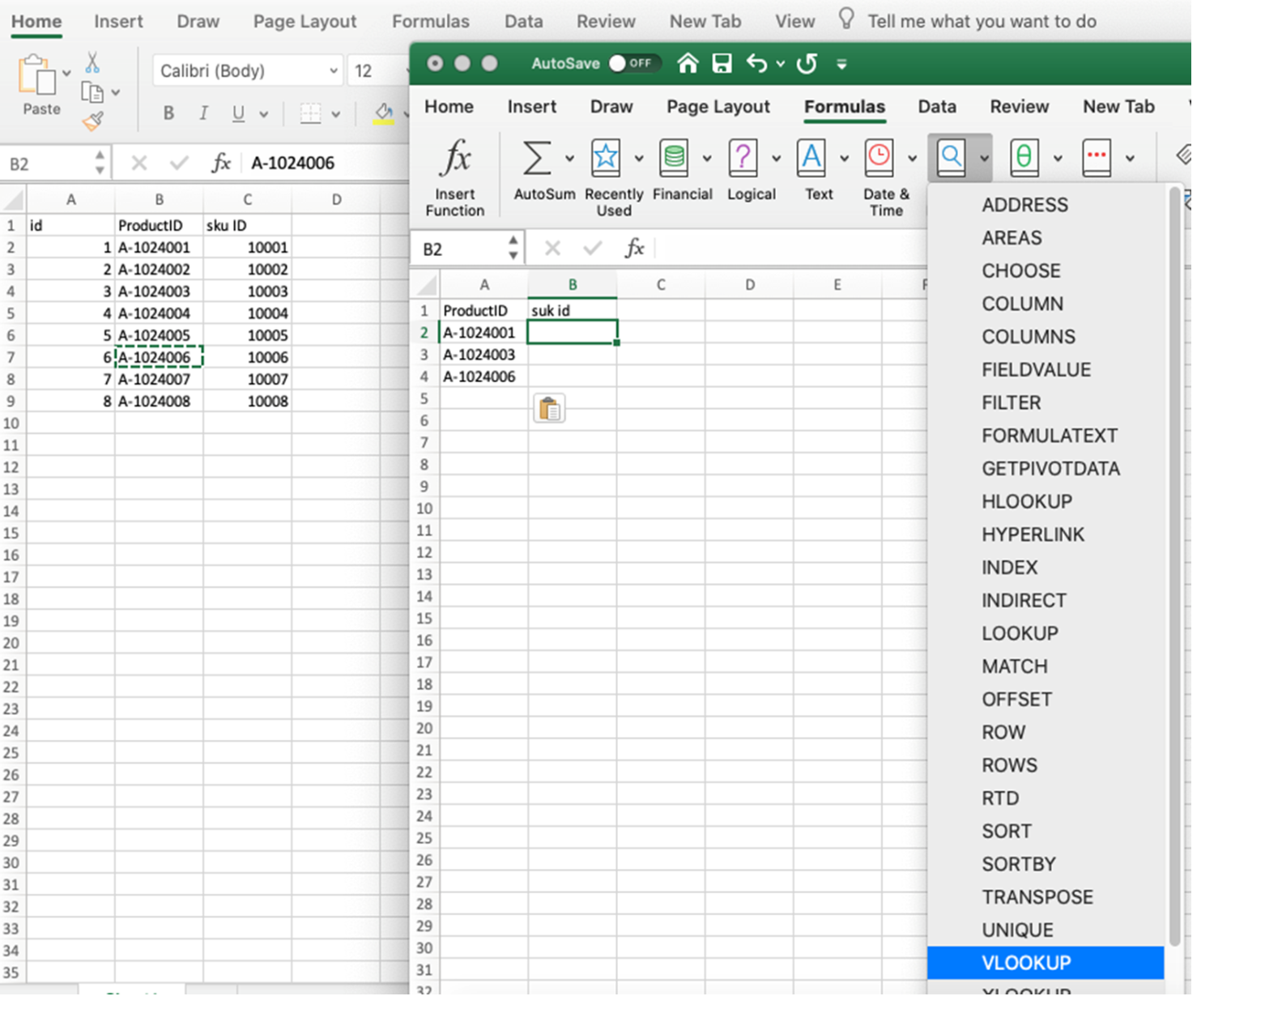Screen dimensions: 1282x1026
Task: Click the save floppy disk icon
Action: click(722, 63)
